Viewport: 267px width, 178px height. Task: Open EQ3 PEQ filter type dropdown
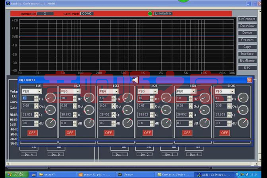click(109, 91)
